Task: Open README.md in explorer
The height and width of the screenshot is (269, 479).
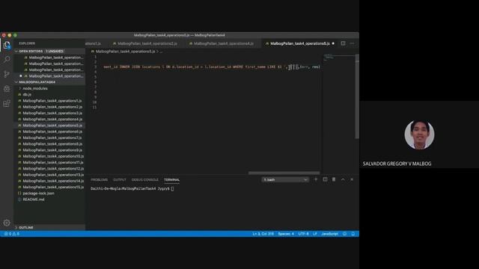Action: click(34, 200)
